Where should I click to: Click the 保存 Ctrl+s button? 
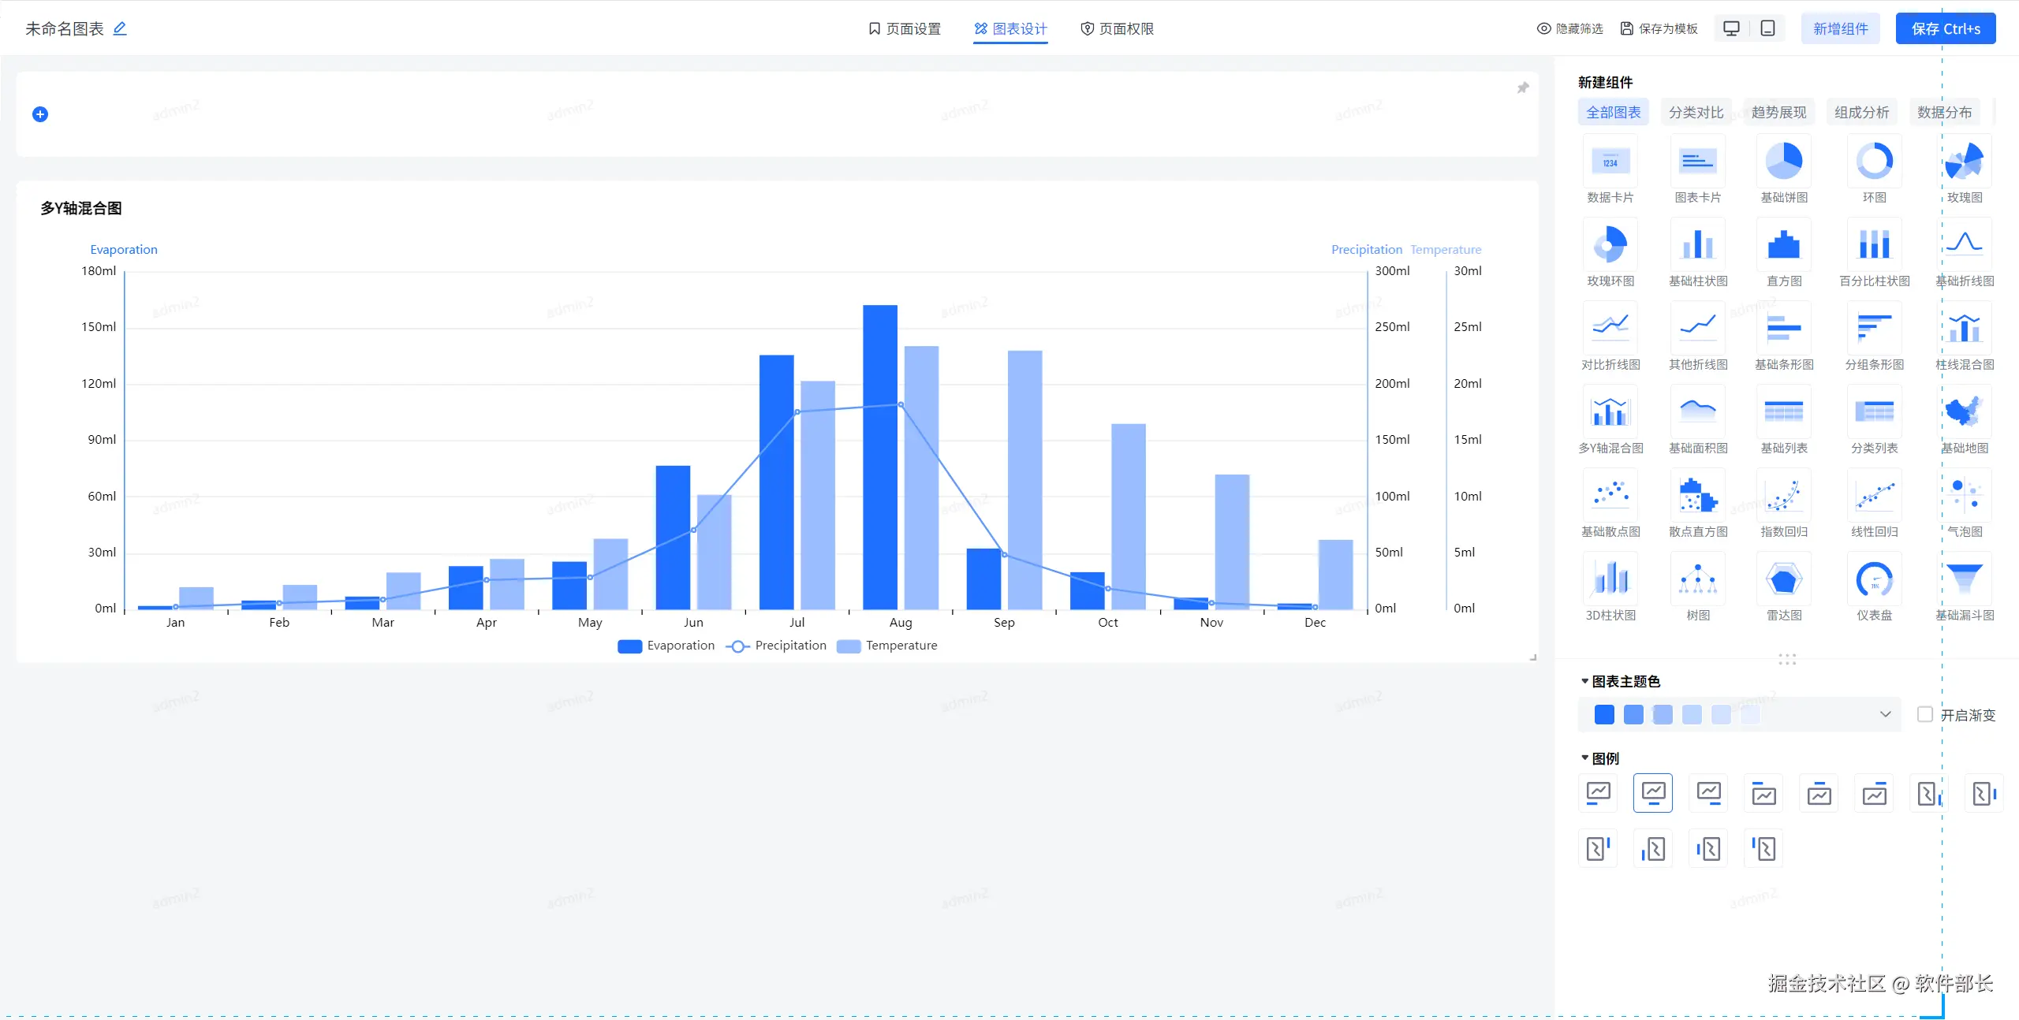[1945, 28]
